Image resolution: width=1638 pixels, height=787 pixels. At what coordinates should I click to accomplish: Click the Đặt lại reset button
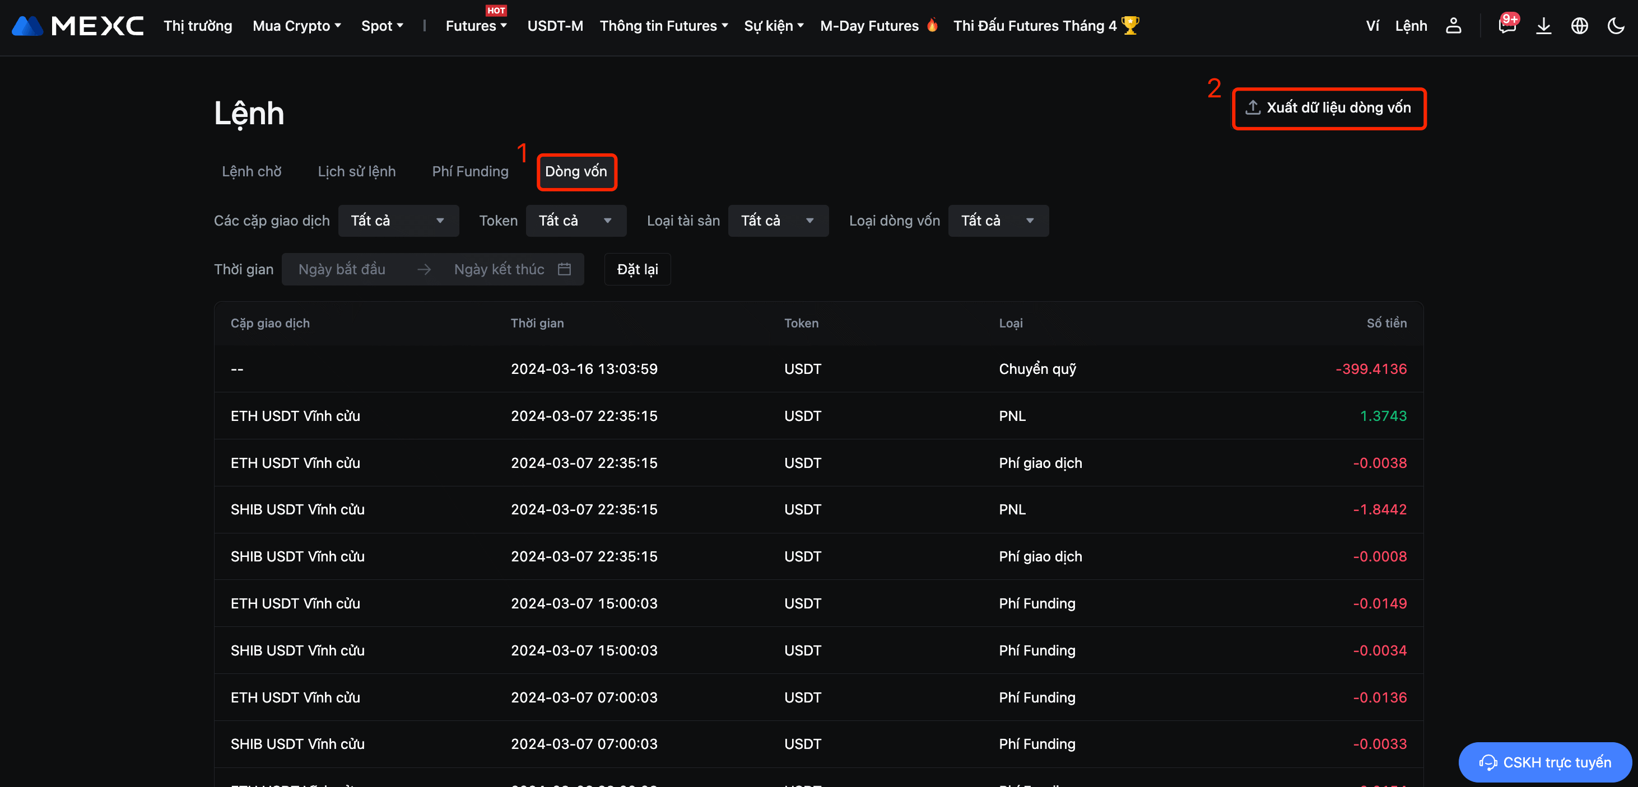click(x=637, y=269)
